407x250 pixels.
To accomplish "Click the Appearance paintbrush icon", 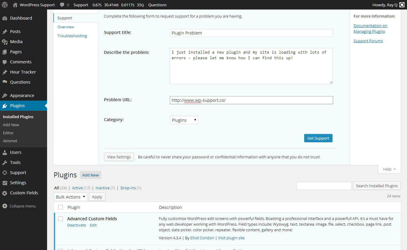I will (5, 96).
